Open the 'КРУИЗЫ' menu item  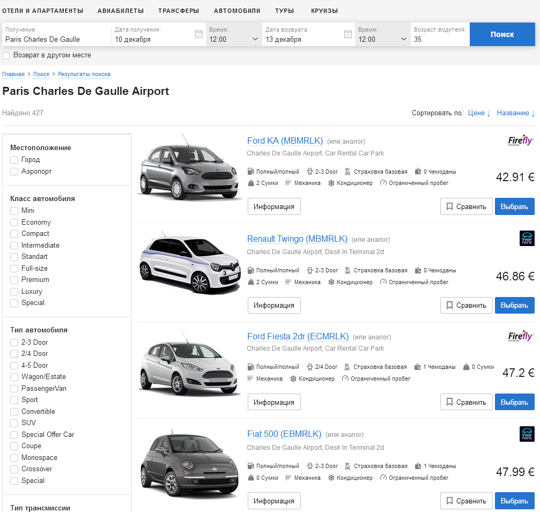pos(324,11)
